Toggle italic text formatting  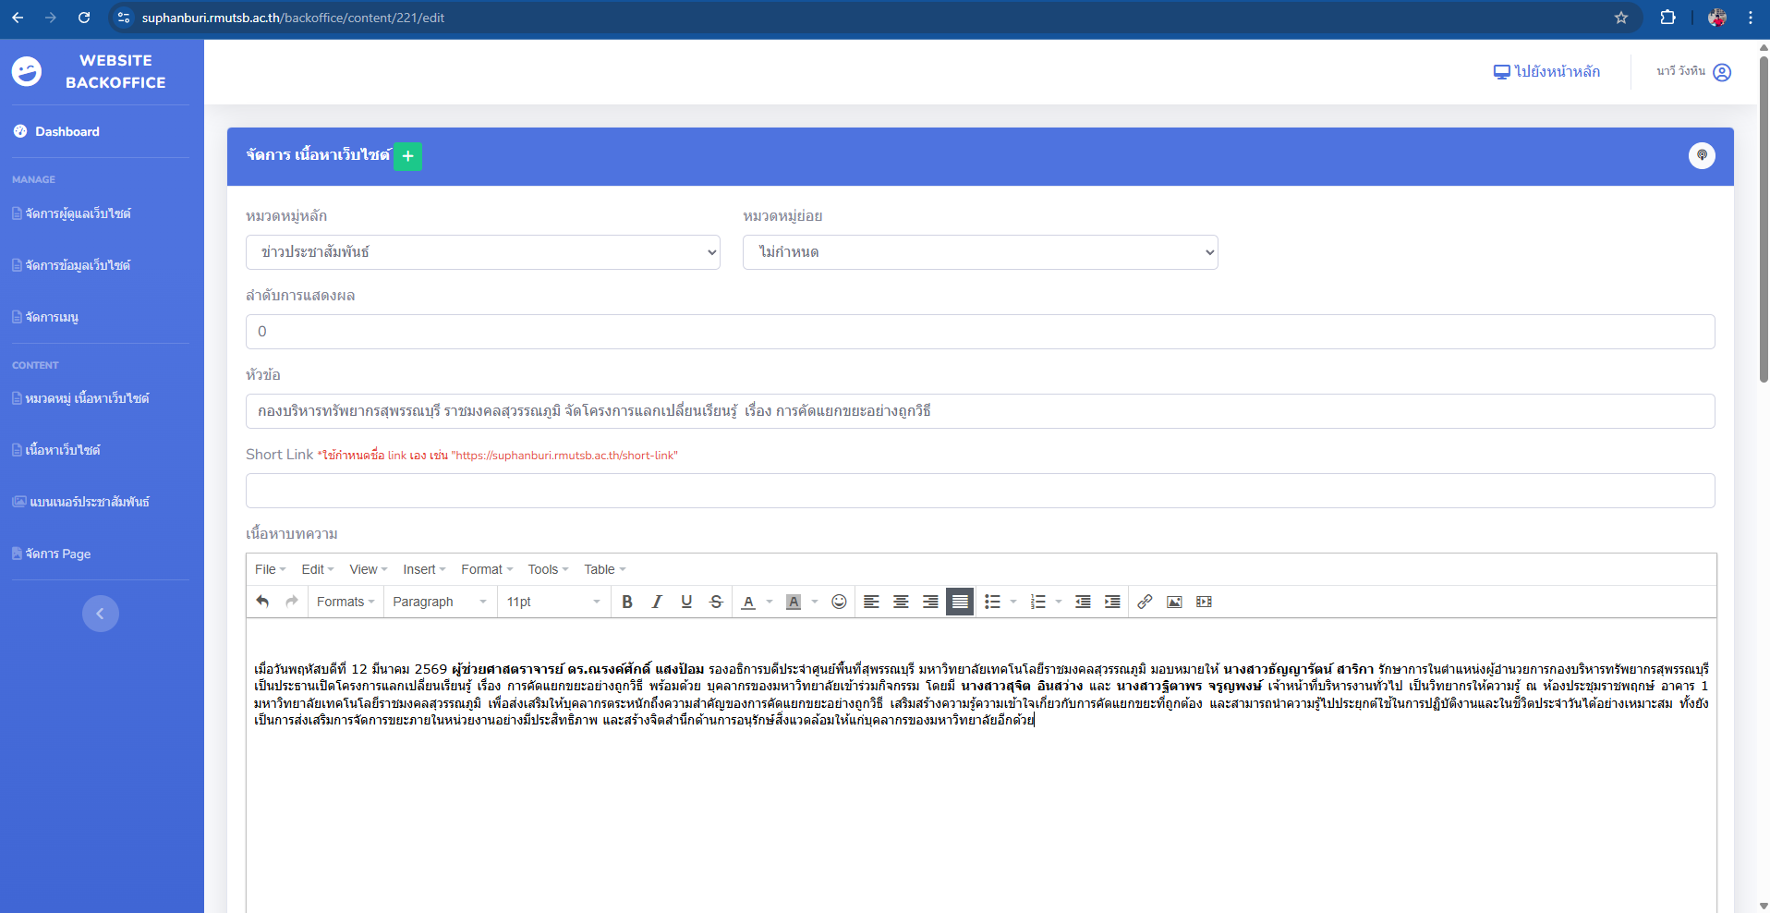point(657,602)
